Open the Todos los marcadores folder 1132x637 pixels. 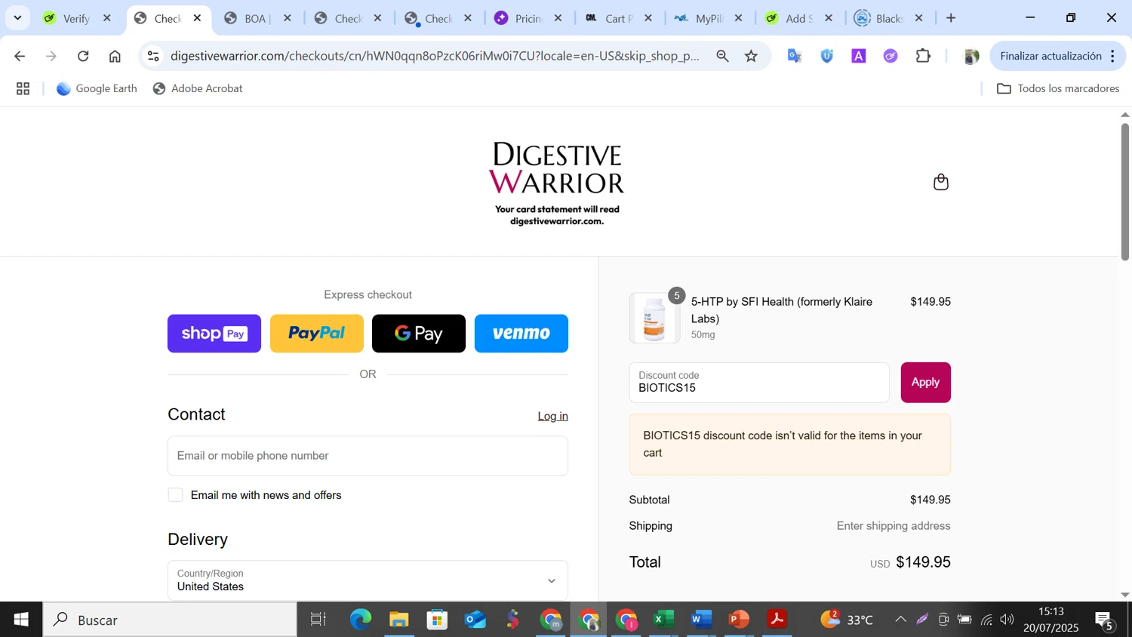[1058, 88]
